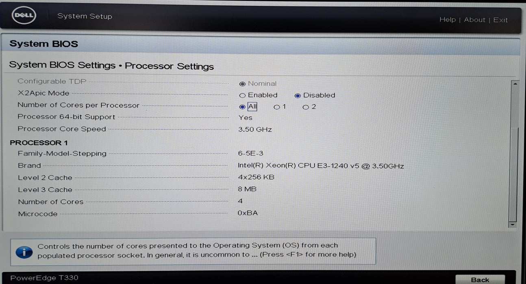
Task: Select Disabled for X2Apic Mode
Action: tap(298, 96)
